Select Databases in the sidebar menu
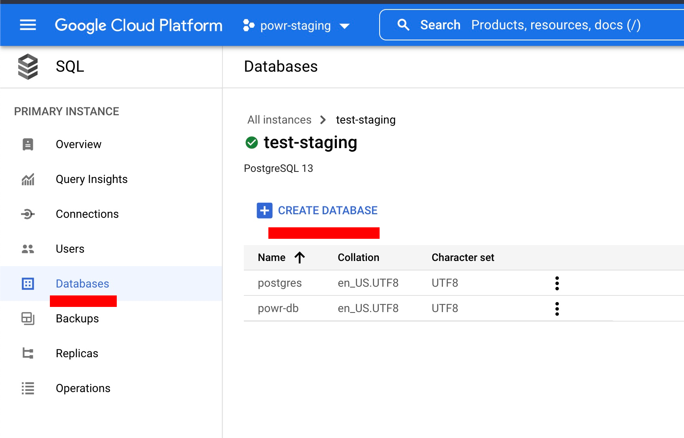The width and height of the screenshot is (684, 438). [x=82, y=284]
